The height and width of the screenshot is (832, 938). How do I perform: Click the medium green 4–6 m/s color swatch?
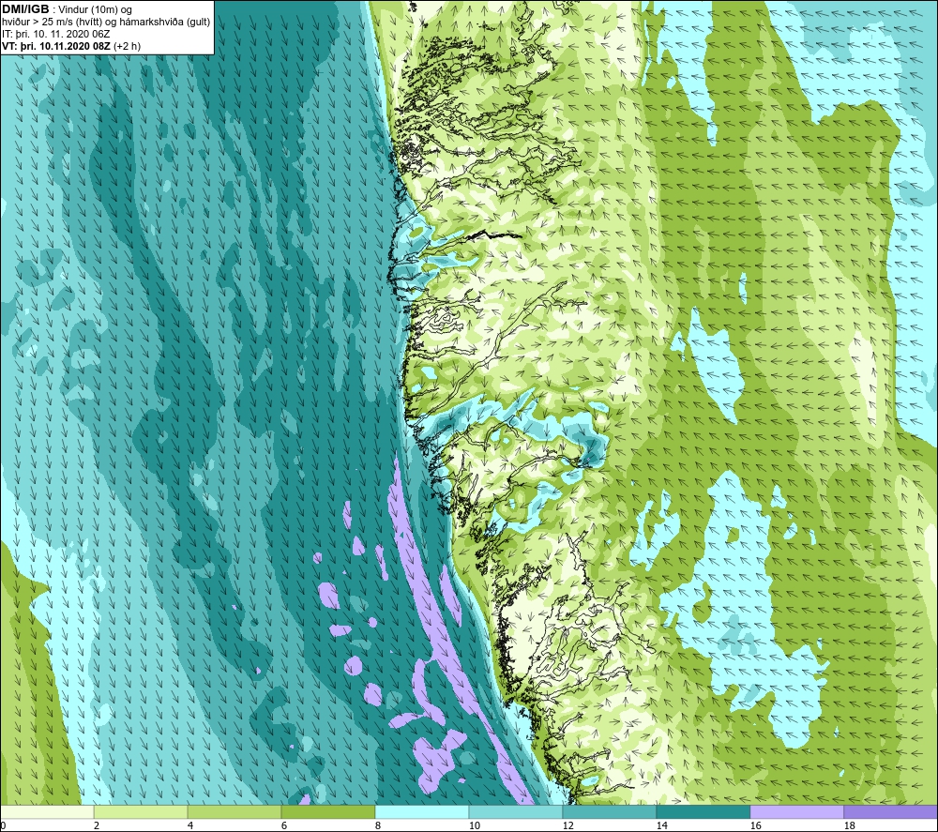coord(234,811)
